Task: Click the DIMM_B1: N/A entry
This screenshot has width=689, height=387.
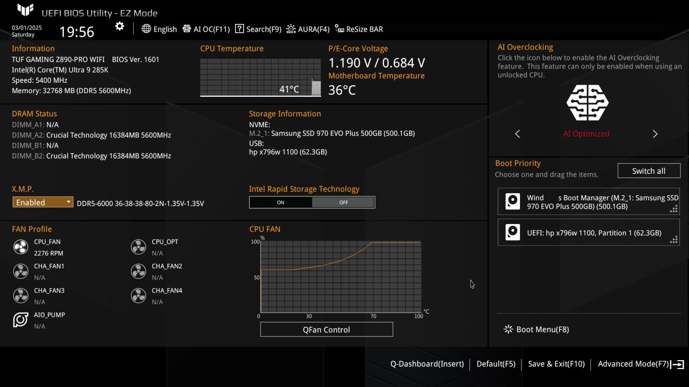Action: pos(35,145)
